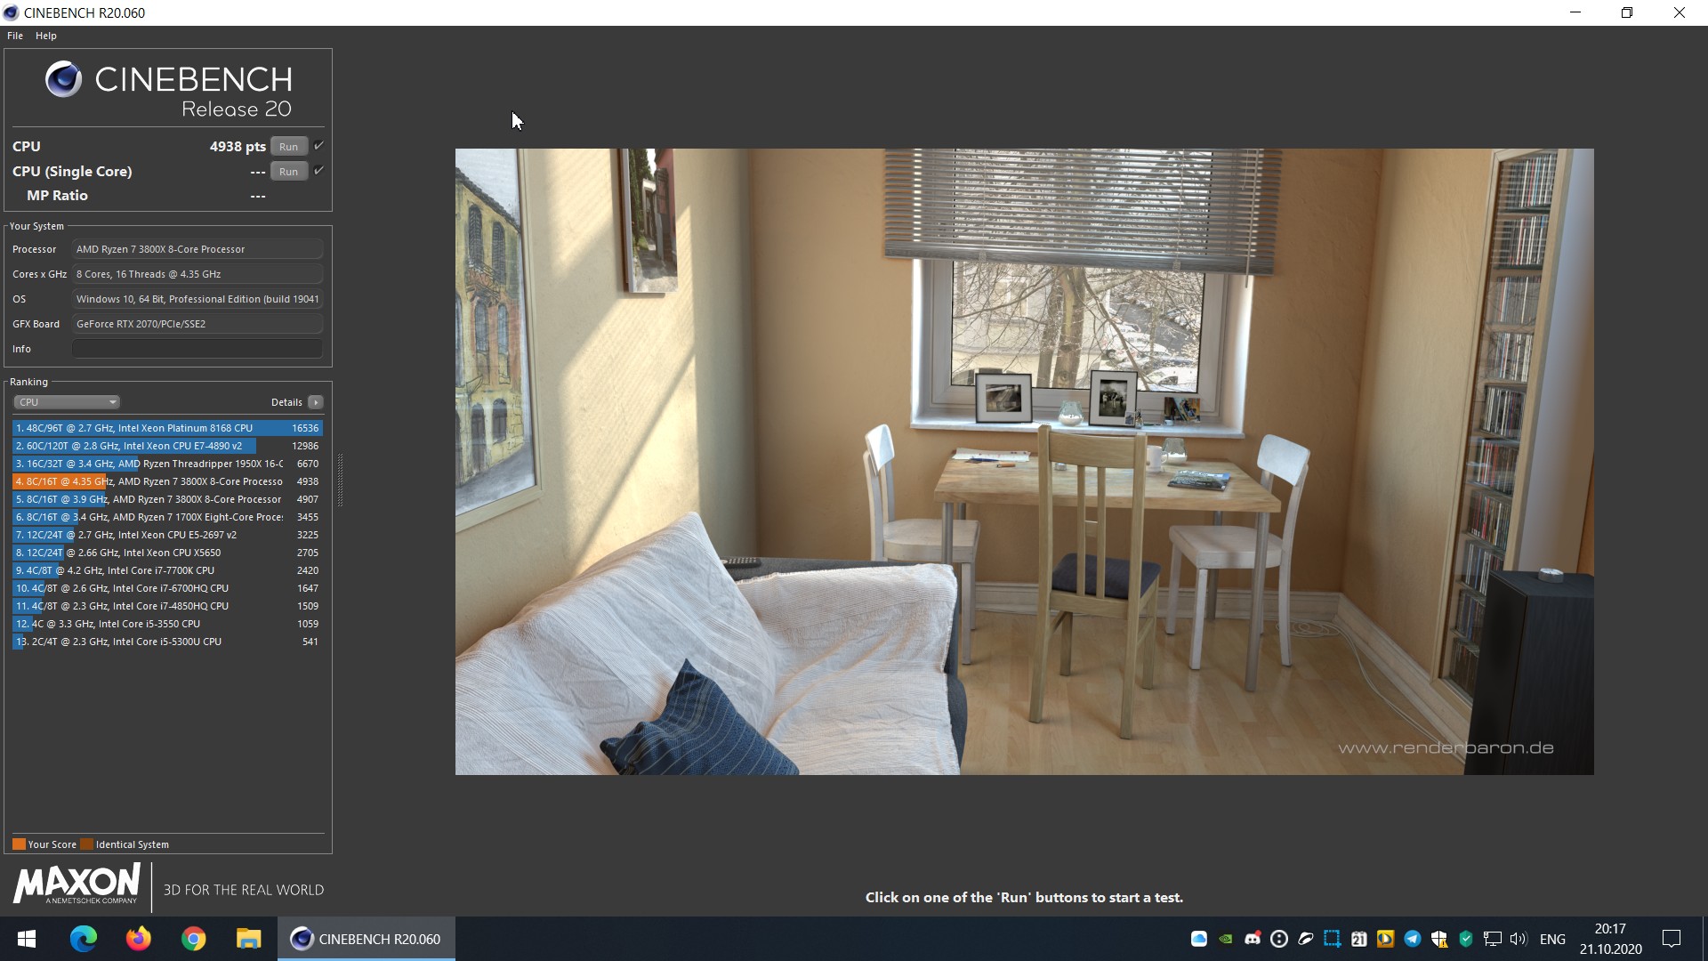
Task: Launch Microsoft Edge from the taskbar
Action: (83, 939)
